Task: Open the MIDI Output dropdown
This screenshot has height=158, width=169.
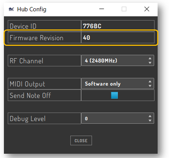Action: 118,83
